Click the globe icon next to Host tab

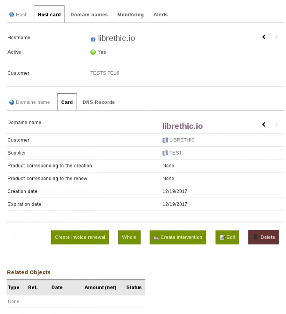(x=11, y=15)
